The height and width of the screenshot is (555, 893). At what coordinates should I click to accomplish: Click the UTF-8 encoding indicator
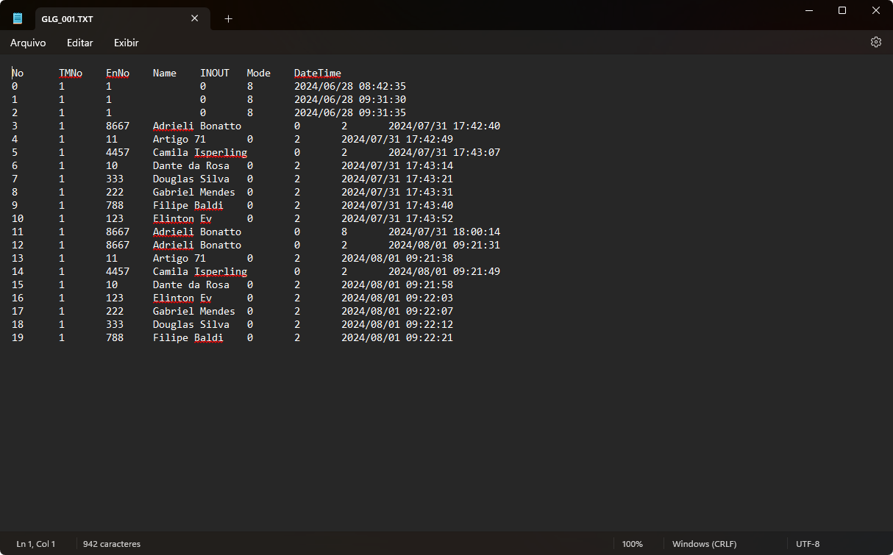[807, 544]
